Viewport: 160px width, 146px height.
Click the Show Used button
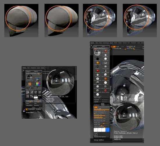coord(97,98)
